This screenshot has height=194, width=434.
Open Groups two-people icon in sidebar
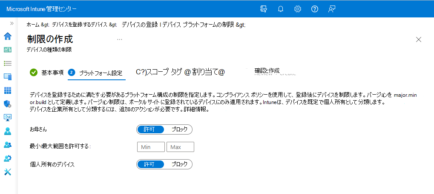[x=8, y=145]
